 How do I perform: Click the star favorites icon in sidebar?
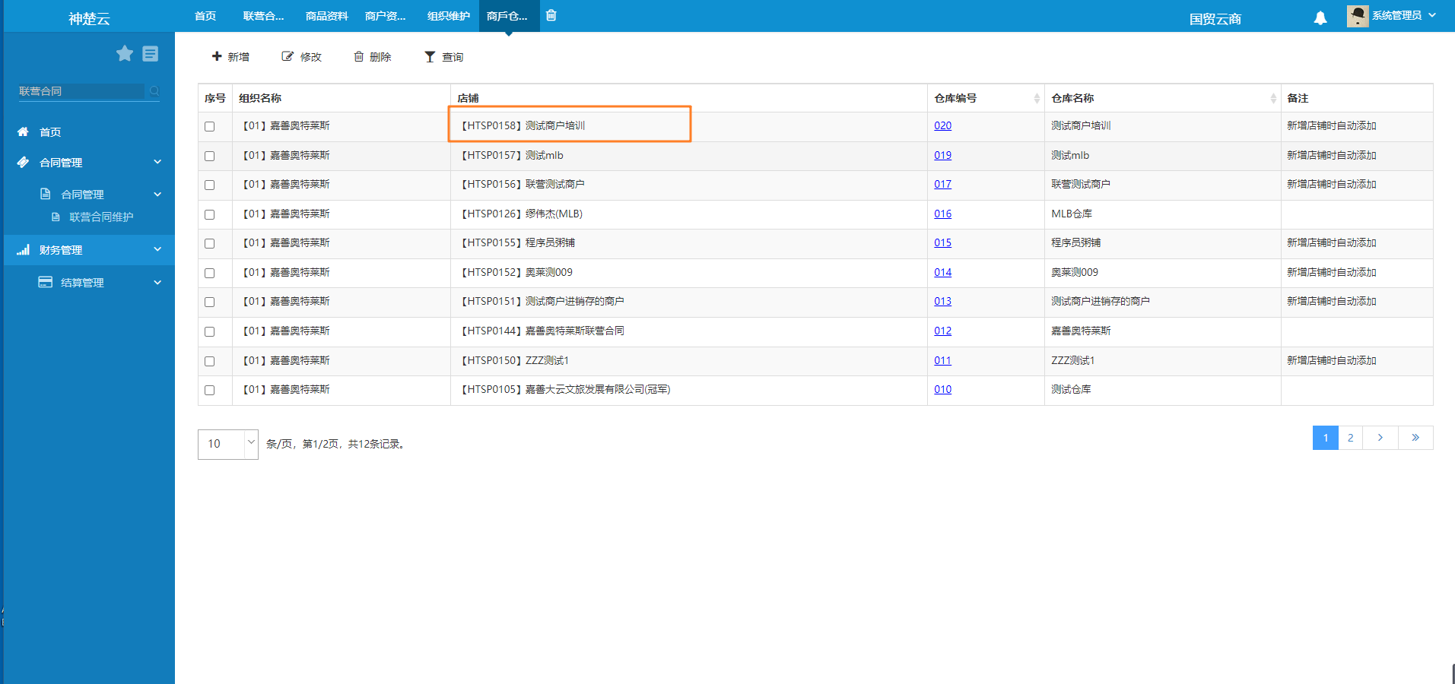click(125, 53)
